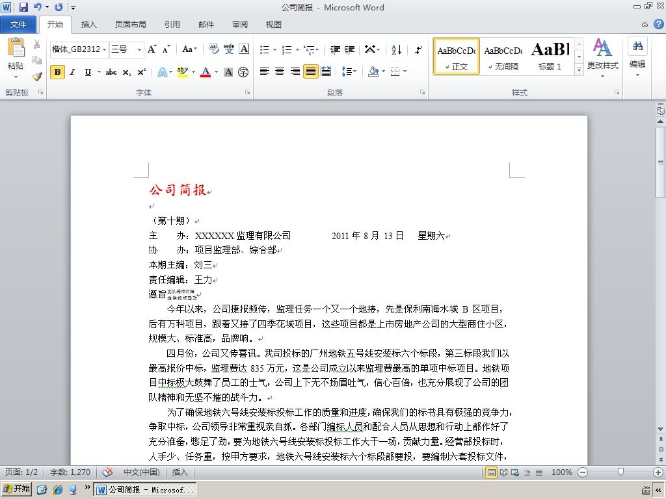
Task: Switch to the 页面布局 tab
Action: coord(130,25)
